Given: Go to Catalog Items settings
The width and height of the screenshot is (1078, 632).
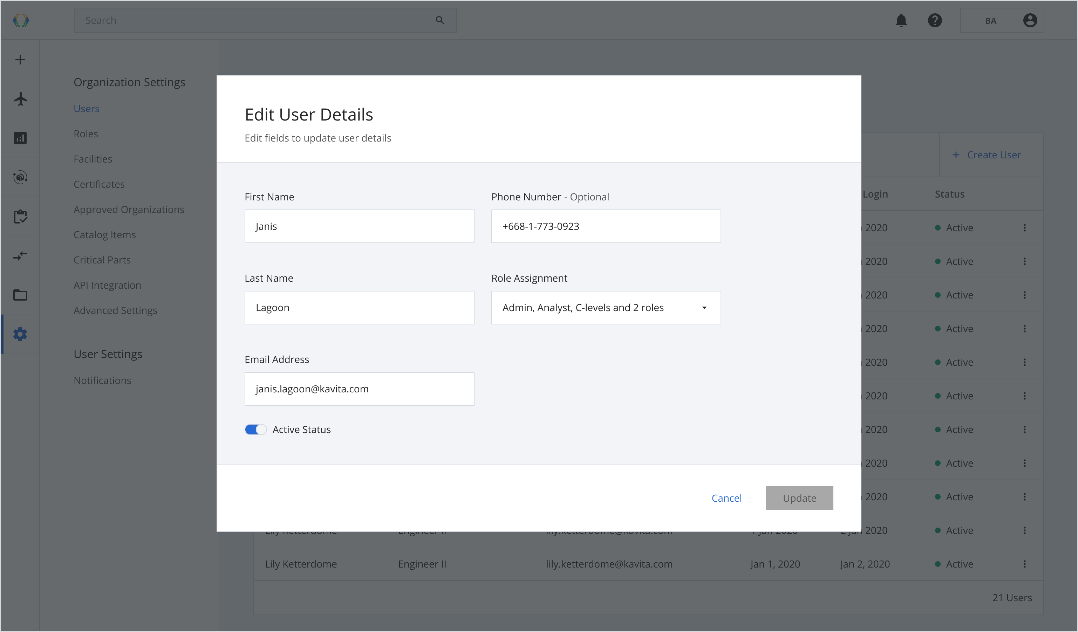Looking at the screenshot, I should coord(104,235).
